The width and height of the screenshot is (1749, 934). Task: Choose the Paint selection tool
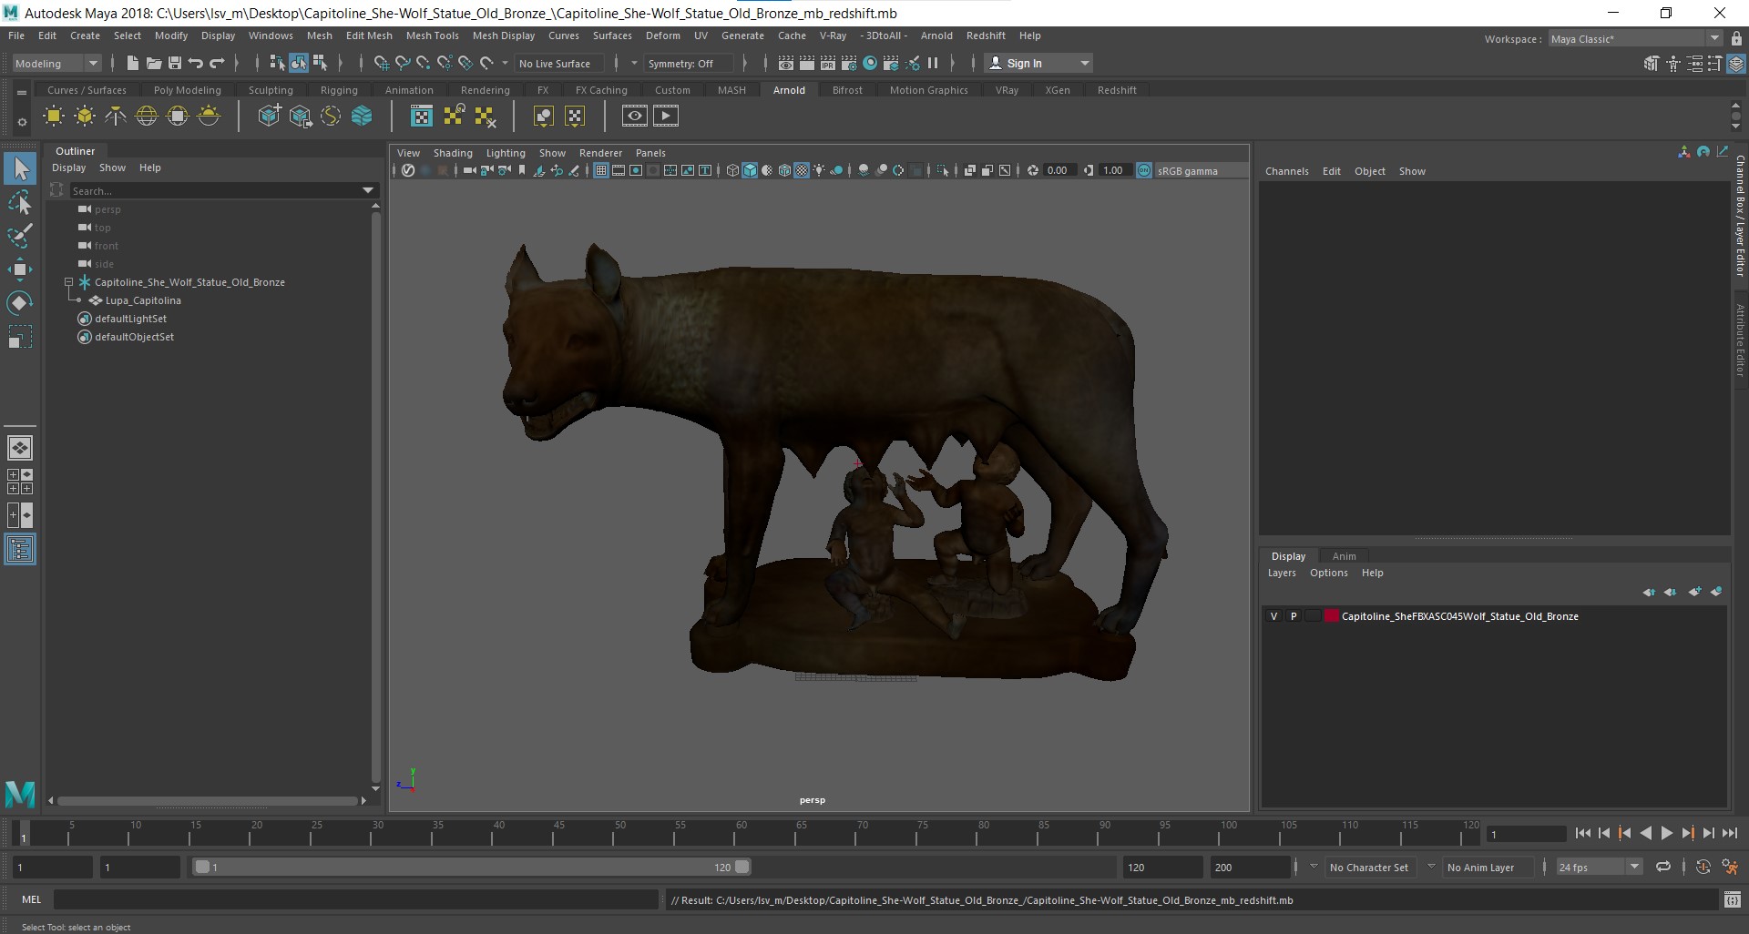click(20, 236)
